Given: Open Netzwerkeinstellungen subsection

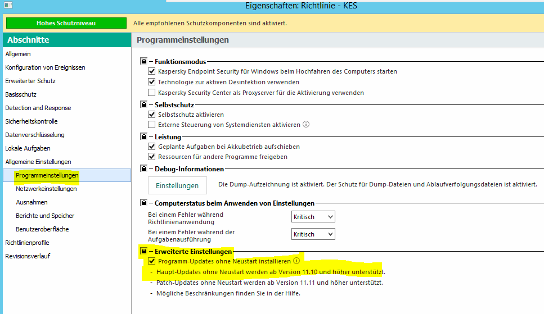Looking at the screenshot, I should [46, 189].
